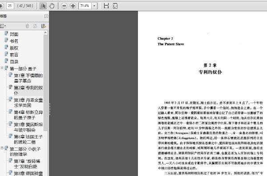Viewport: 267px width, 176px height.
Task: Go to 第4章 标新立异的量子原子 bookmark
Action: [28, 115]
